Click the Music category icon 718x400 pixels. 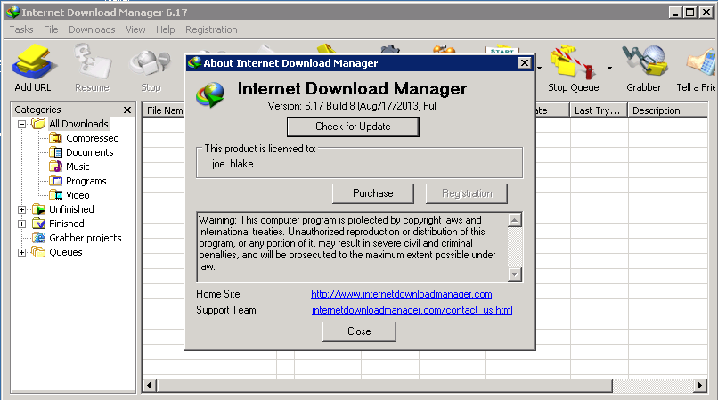coord(55,167)
